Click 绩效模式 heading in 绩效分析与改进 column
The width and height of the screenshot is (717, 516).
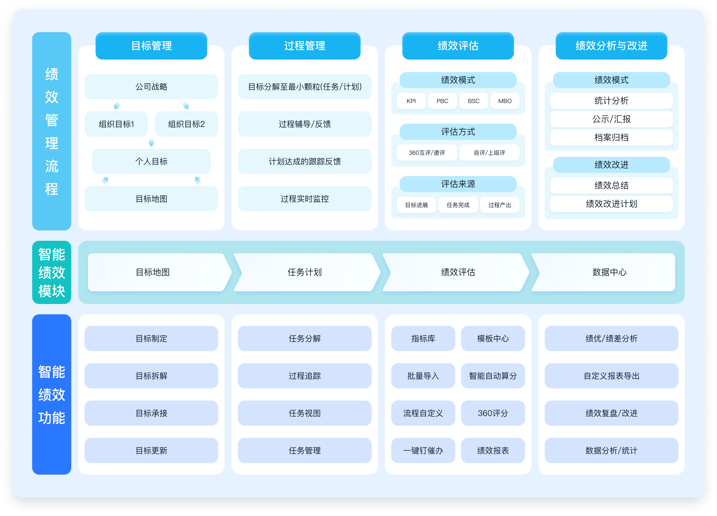tap(611, 80)
